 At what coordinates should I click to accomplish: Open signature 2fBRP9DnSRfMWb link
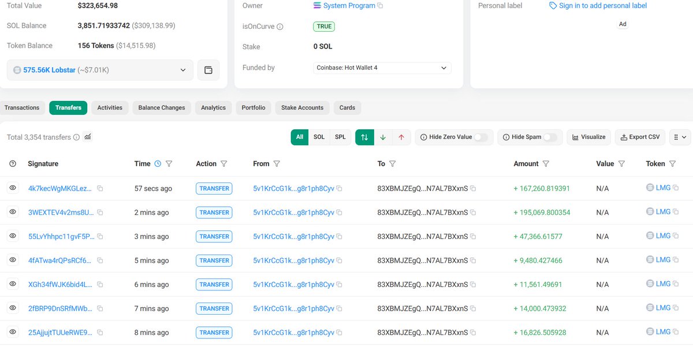[x=60, y=309]
